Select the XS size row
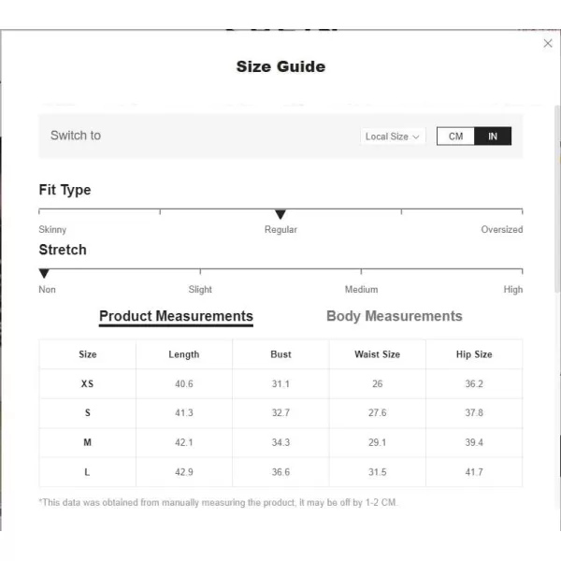Screen dimensions: 561x561 point(280,384)
